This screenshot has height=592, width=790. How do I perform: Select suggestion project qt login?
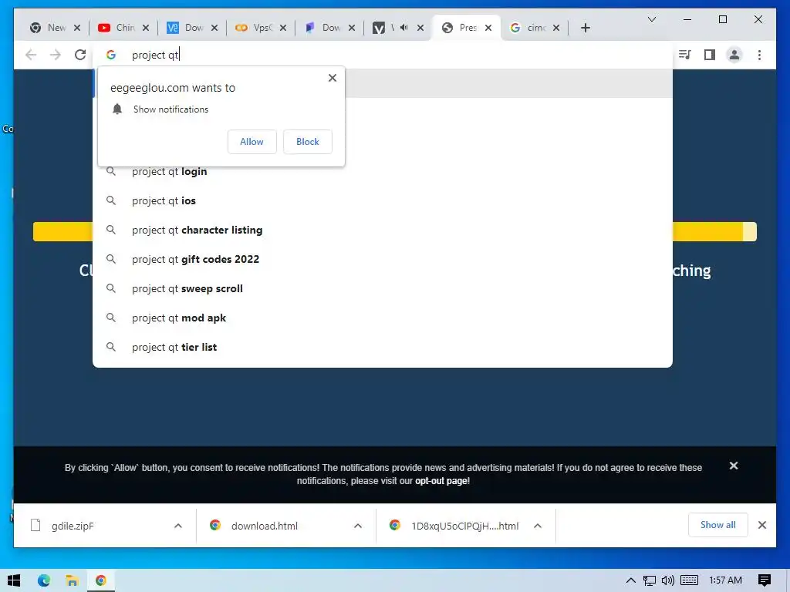click(x=383, y=172)
